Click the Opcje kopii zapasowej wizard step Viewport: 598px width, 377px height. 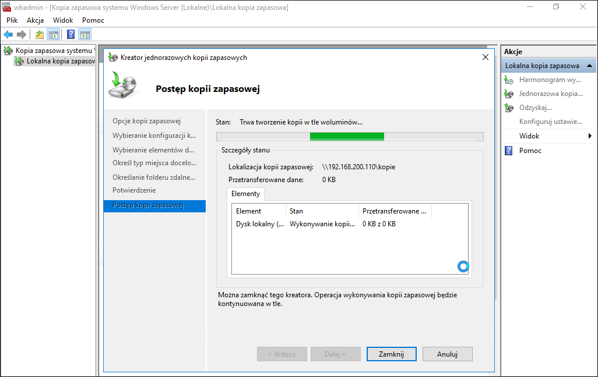click(x=146, y=121)
